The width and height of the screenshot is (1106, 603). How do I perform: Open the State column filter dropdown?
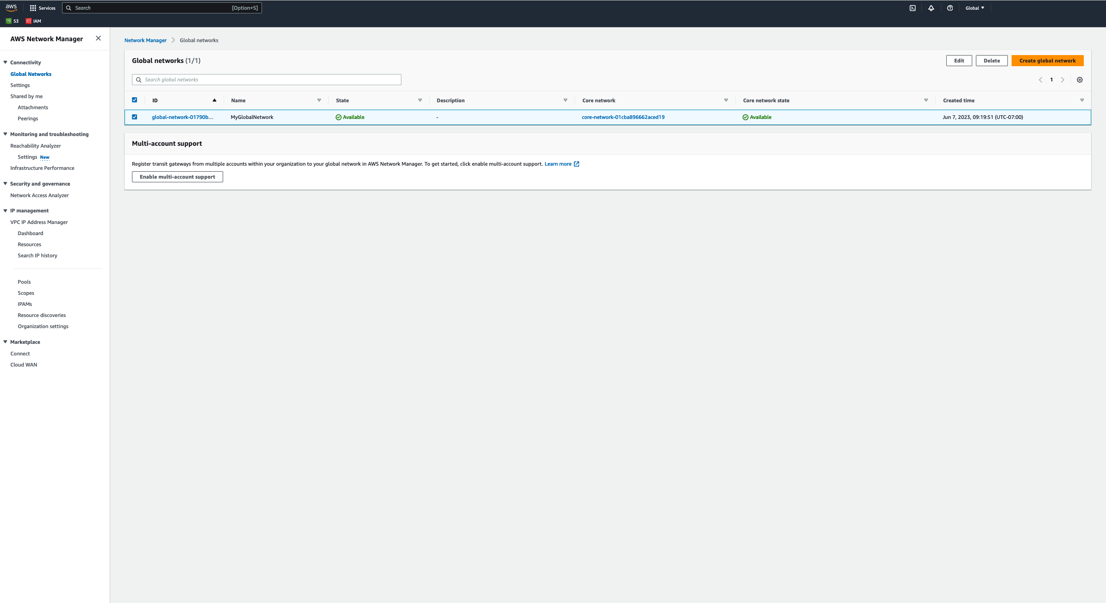tap(419, 100)
